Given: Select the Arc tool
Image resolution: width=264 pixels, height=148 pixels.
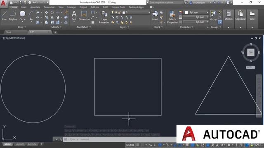Looking at the screenshot, I should [31, 16].
